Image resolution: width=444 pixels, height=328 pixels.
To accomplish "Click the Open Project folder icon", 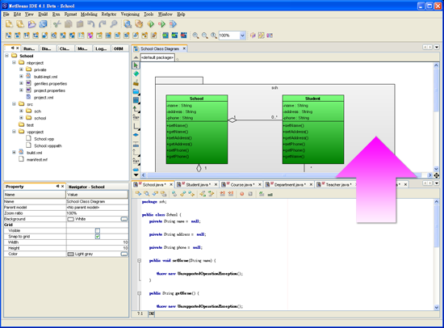I will [x=31, y=24].
